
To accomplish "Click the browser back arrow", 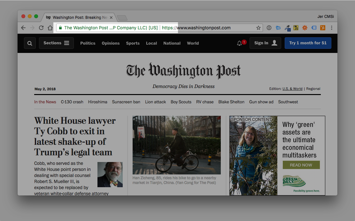I will coord(23,28).
